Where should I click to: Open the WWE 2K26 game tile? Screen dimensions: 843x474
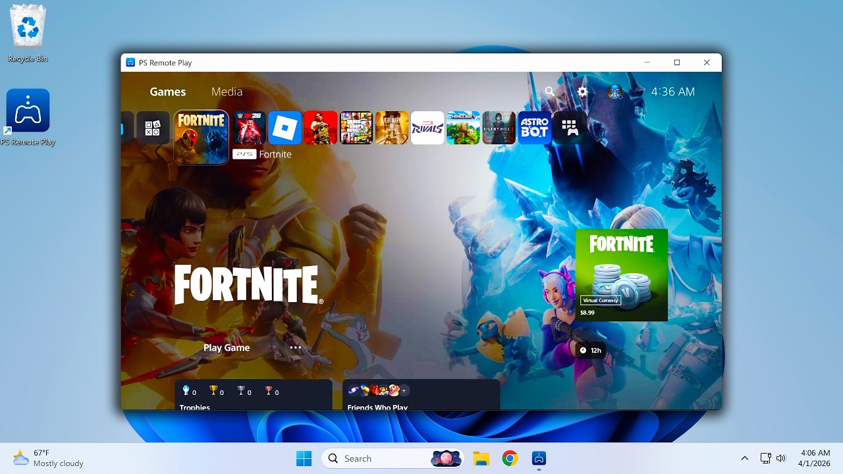[249, 128]
